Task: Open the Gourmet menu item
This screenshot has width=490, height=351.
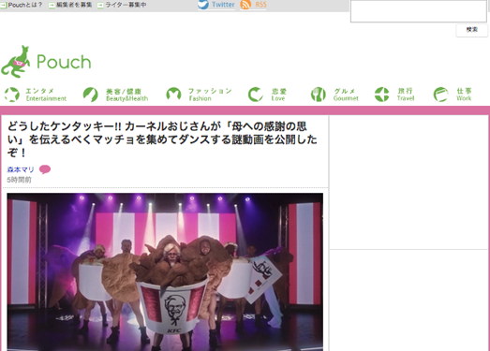Action: [346, 95]
